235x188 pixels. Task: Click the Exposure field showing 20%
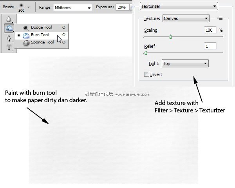click(122, 7)
